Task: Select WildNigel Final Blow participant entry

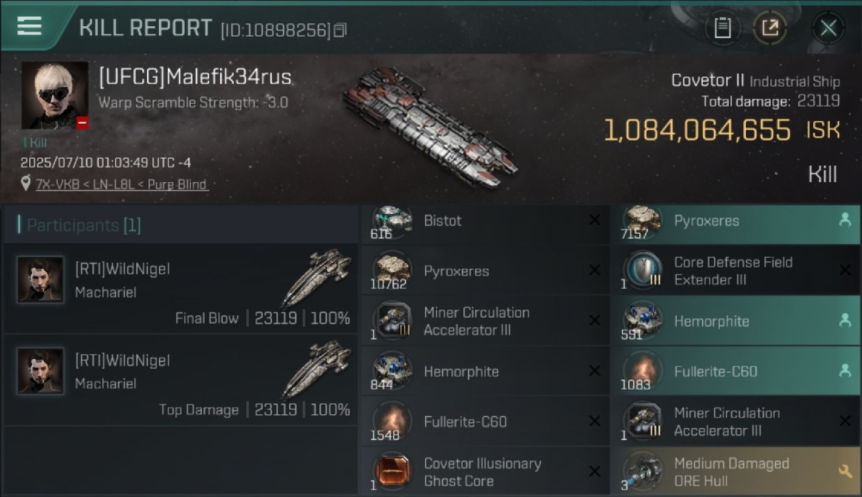Action: pos(181,288)
